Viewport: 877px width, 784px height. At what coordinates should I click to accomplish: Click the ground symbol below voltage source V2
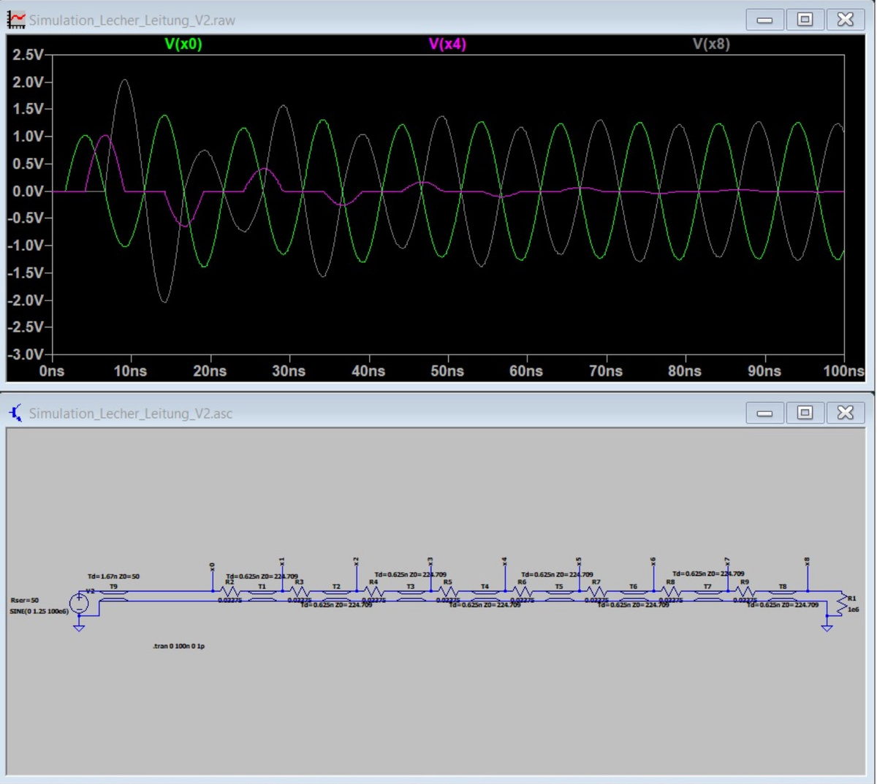tap(79, 627)
